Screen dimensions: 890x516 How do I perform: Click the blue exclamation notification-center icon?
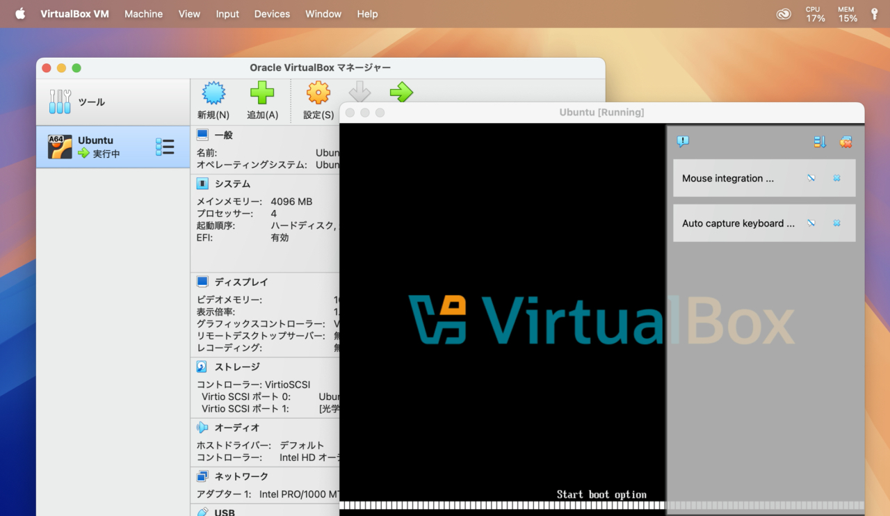pyautogui.click(x=683, y=142)
